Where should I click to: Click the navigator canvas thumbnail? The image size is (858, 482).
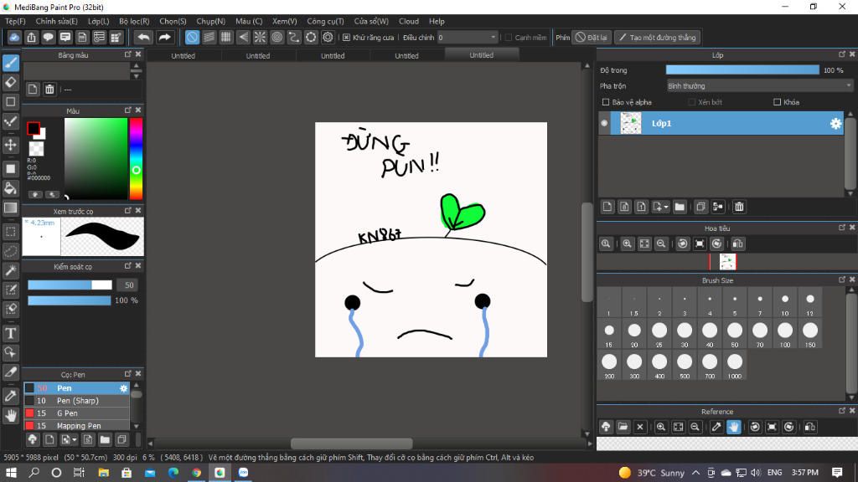(x=728, y=262)
